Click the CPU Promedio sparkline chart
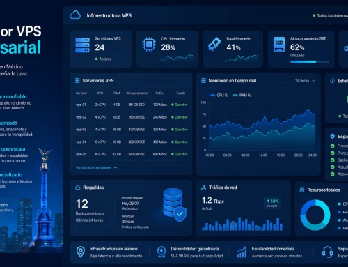 [176, 58]
